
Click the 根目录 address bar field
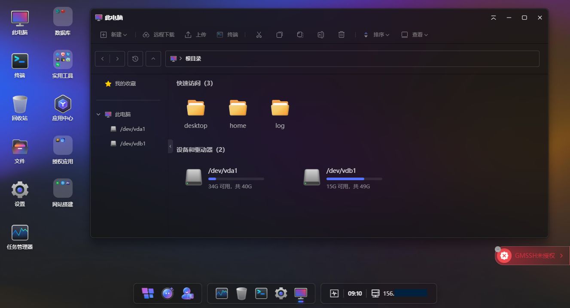coord(352,59)
